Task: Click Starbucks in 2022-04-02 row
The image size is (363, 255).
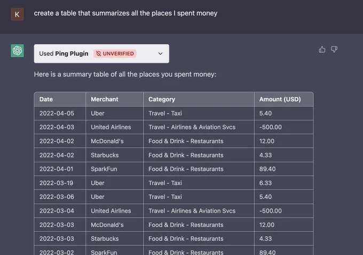Action: [x=105, y=155]
